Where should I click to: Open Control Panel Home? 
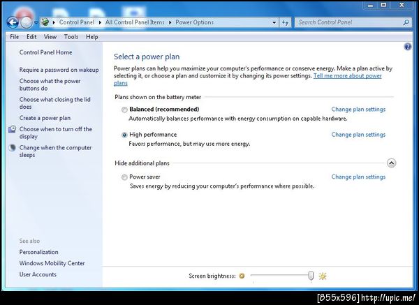click(45, 52)
